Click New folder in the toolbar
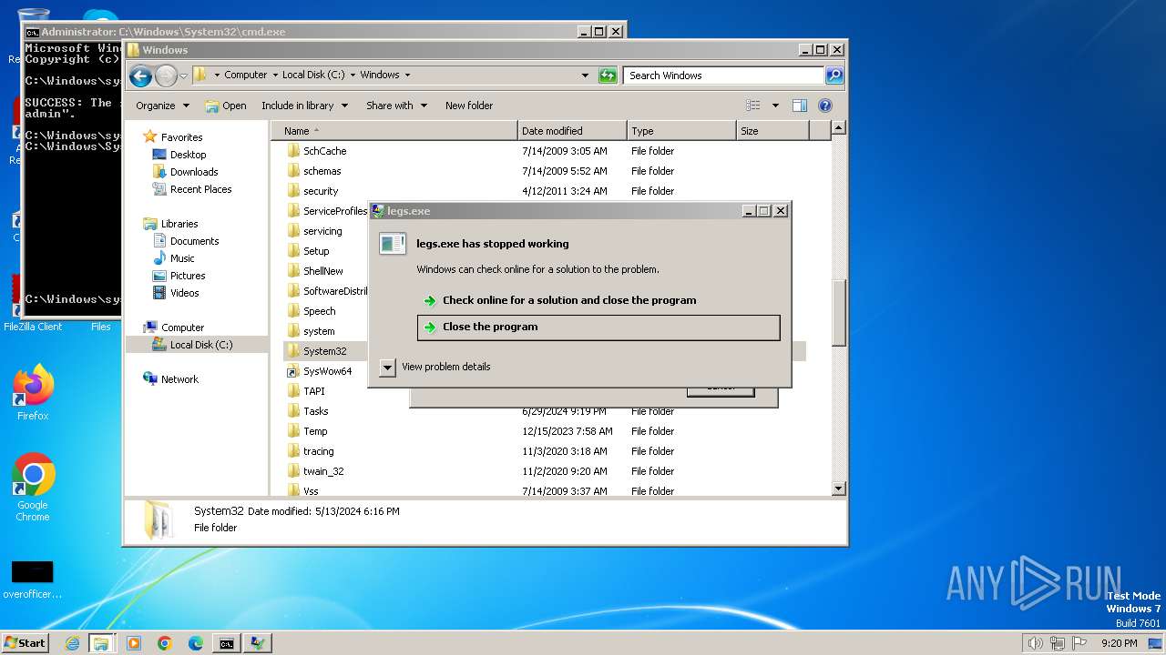 click(x=469, y=106)
